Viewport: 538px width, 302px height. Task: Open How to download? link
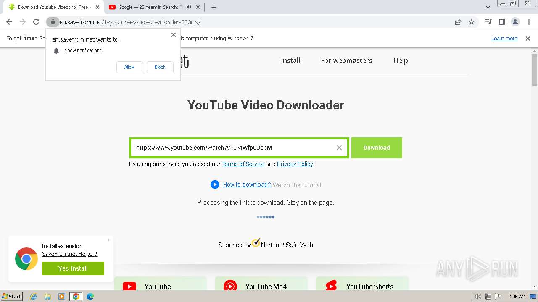pos(247,185)
